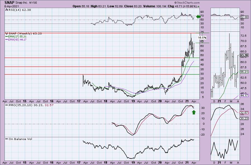The width and height of the screenshot is (251, 165).
Task: Click the Open 55.18 value
Action: (81, 6)
